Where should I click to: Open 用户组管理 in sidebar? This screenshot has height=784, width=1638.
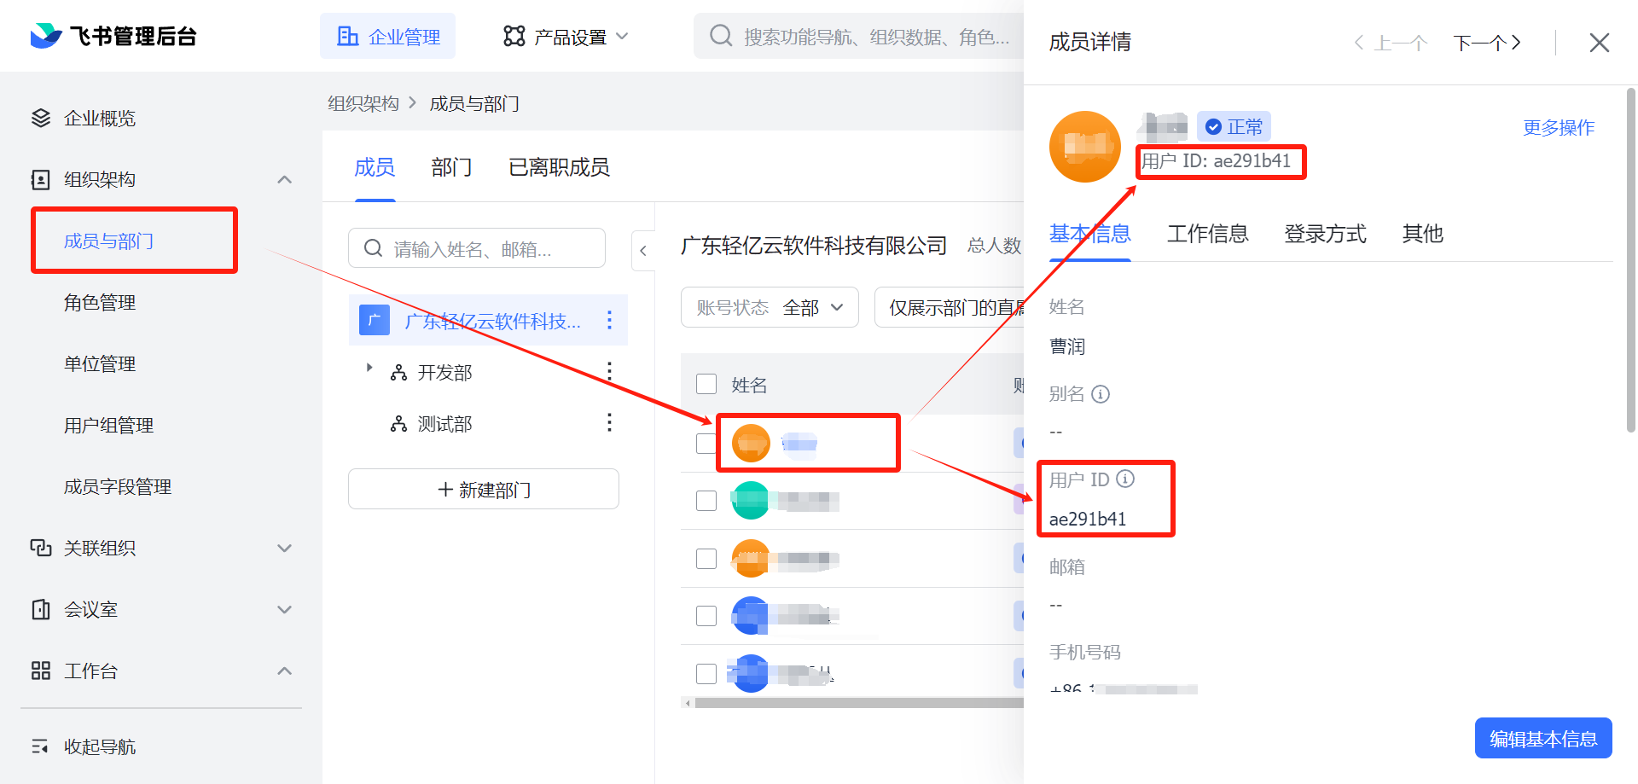pyautogui.click(x=108, y=425)
